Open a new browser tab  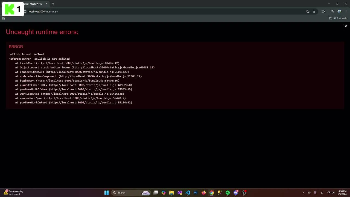coord(53,4)
